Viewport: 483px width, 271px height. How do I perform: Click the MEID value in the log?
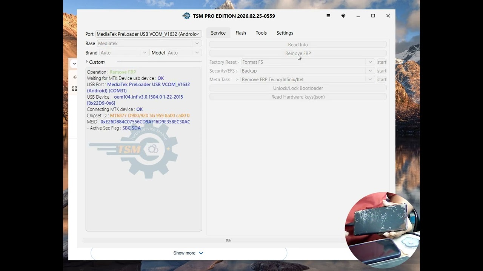pyautogui.click(x=145, y=122)
